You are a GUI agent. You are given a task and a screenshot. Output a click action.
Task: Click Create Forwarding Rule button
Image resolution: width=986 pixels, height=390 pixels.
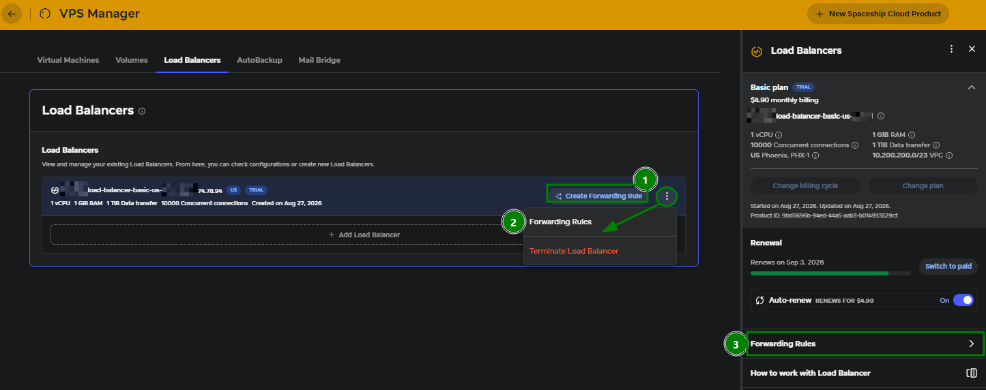pyautogui.click(x=598, y=196)
